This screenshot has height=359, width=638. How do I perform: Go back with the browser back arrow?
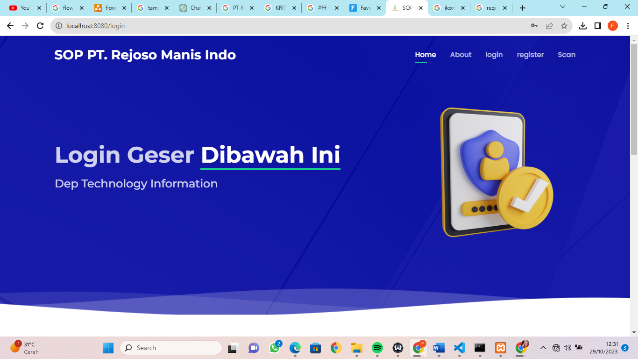pos(10,26)
